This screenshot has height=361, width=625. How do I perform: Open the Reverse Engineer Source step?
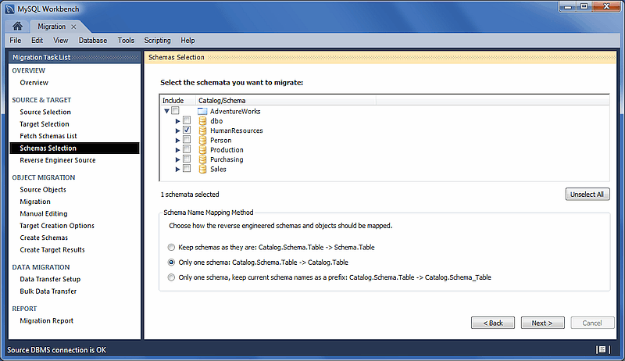coord(58,159)
